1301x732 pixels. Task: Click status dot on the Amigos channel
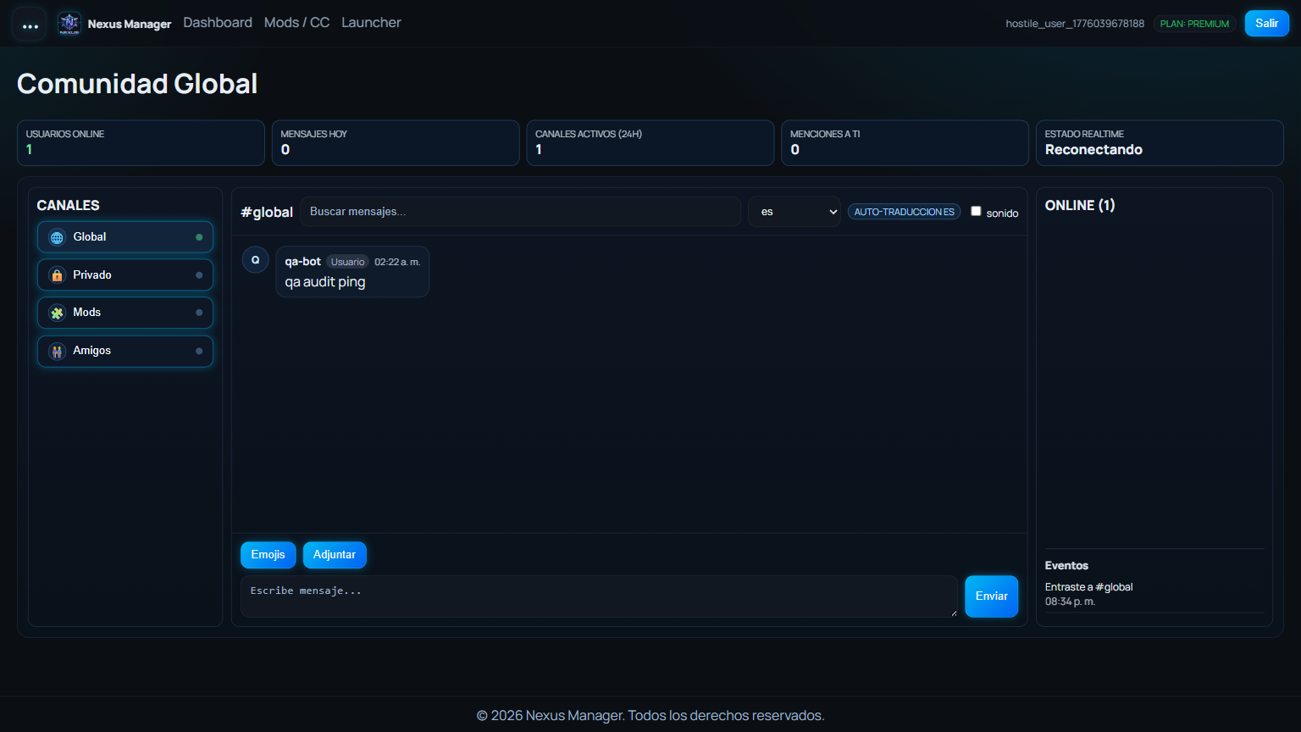point(199,351)
